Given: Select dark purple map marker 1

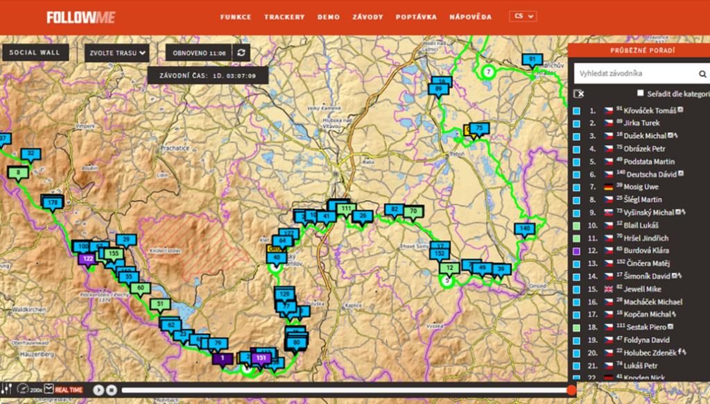Looking at the screenshot, I should click(x=223, y=358).
